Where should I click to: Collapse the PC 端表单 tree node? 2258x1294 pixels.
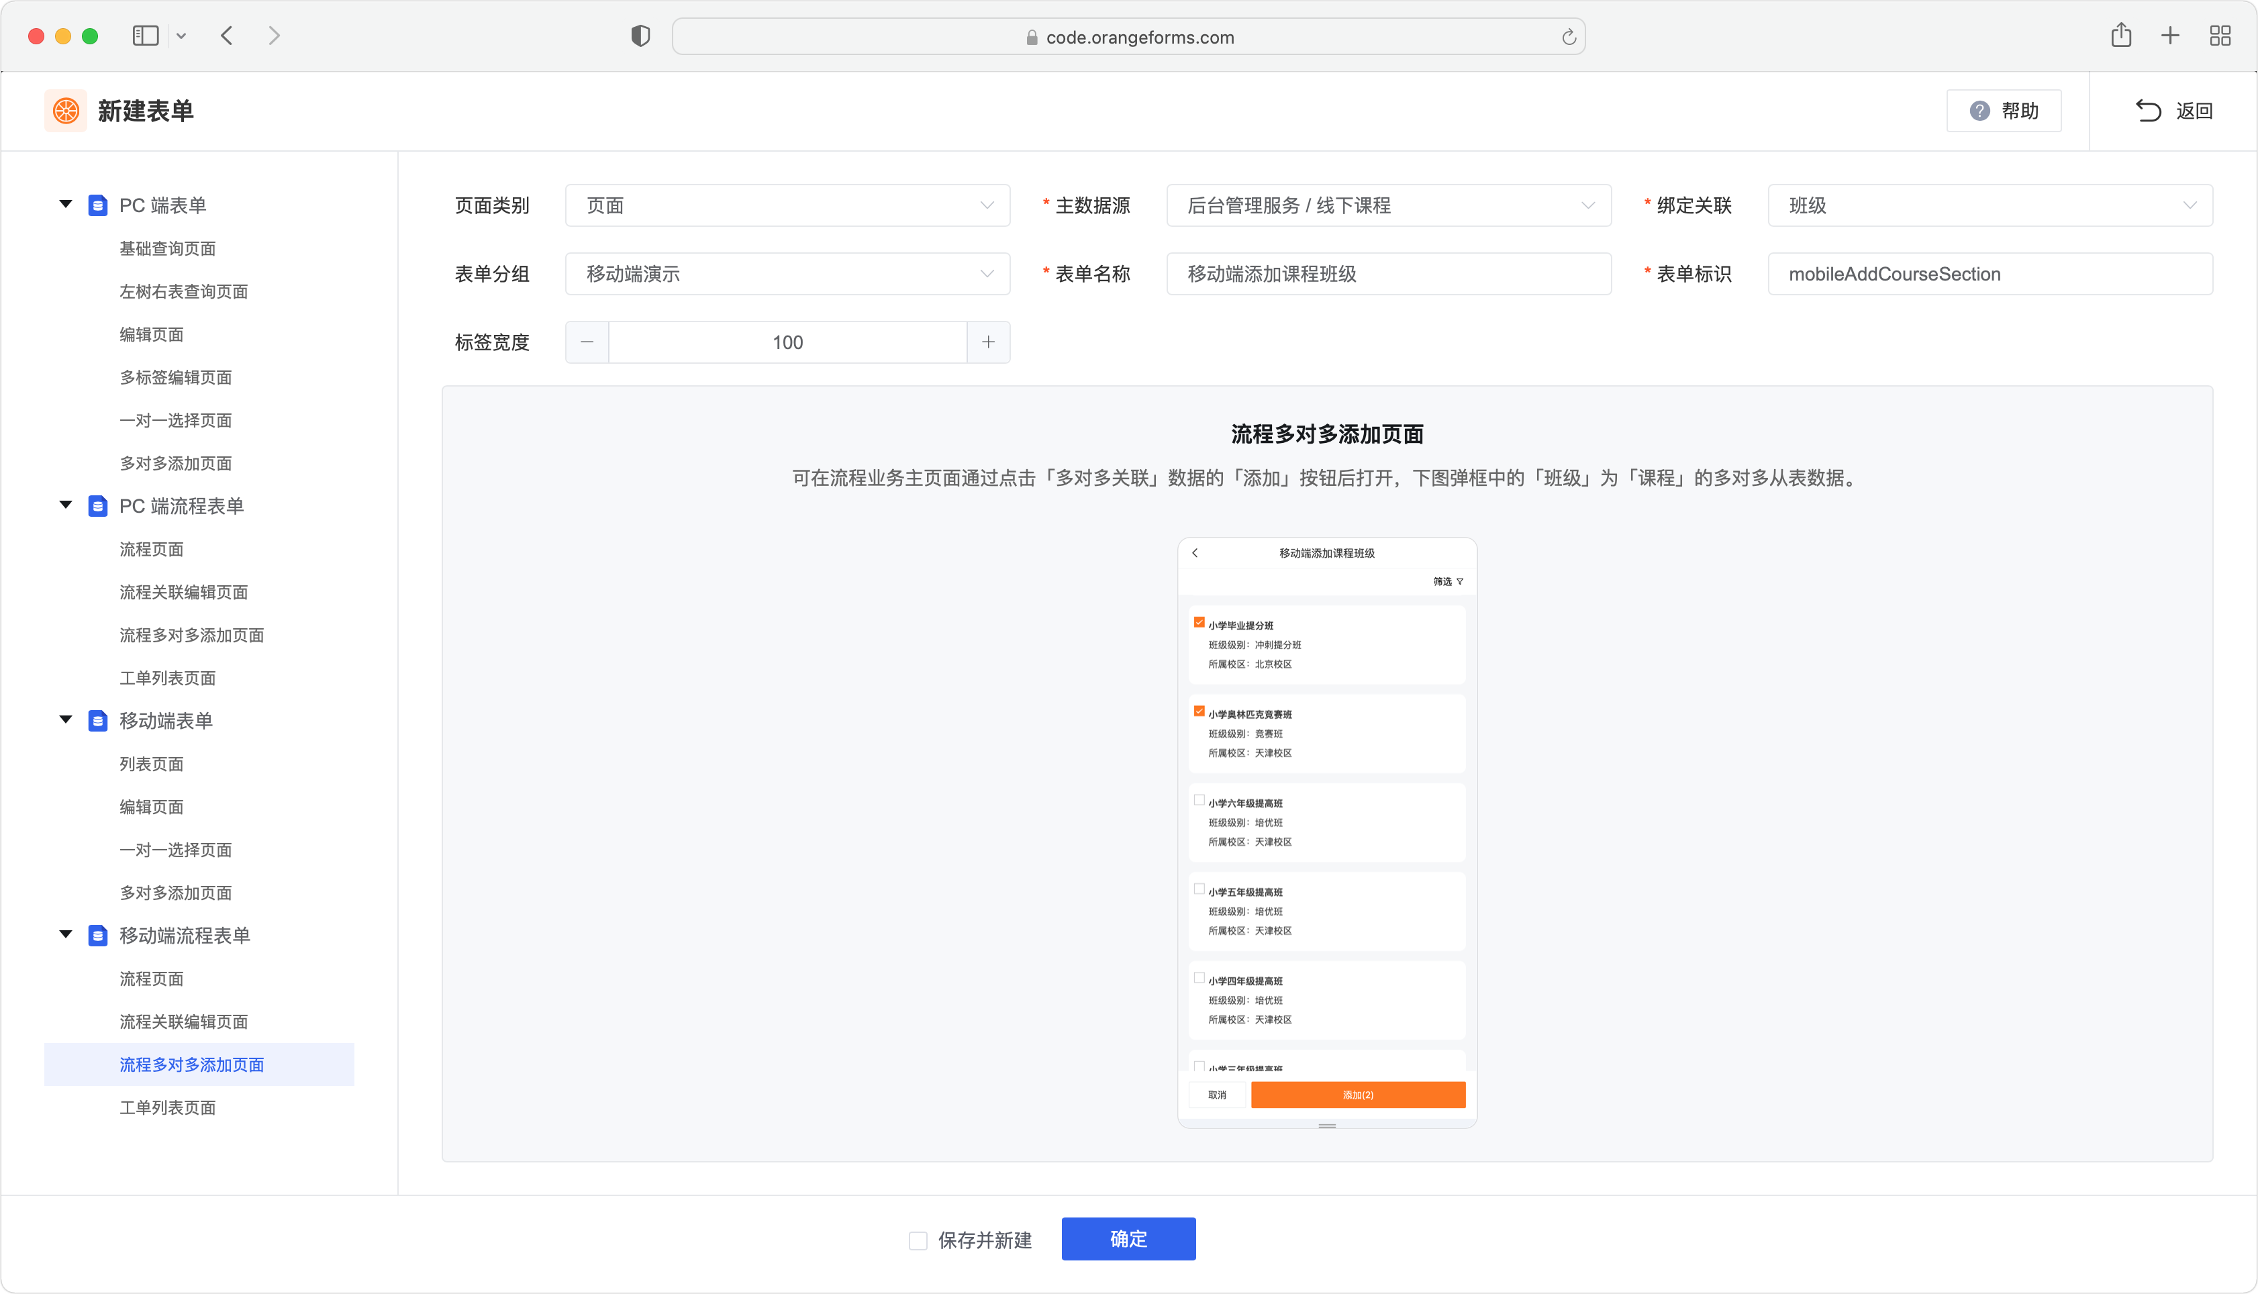tap(66, 205)
